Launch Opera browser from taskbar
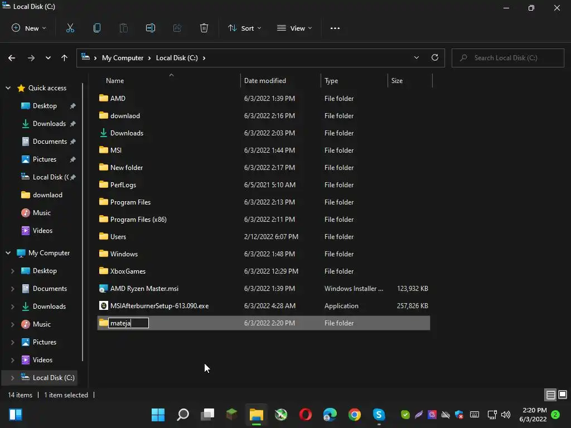 (306, 415)
